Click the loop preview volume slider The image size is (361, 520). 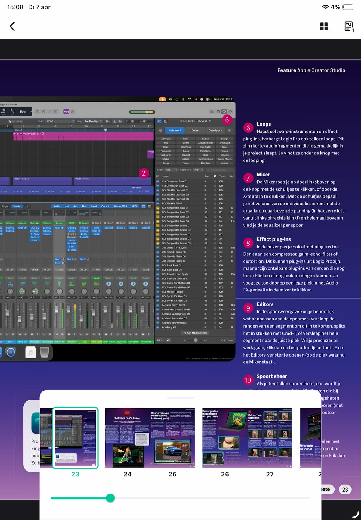tap(196, 340)
